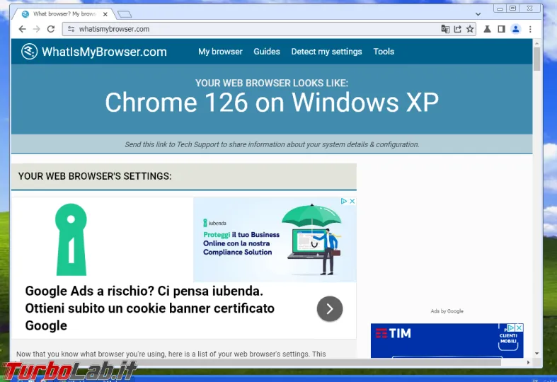Click the 'Send this link to Tech Support' text
This screenshot has width=557, height=382.
click(x=272, y=144)
